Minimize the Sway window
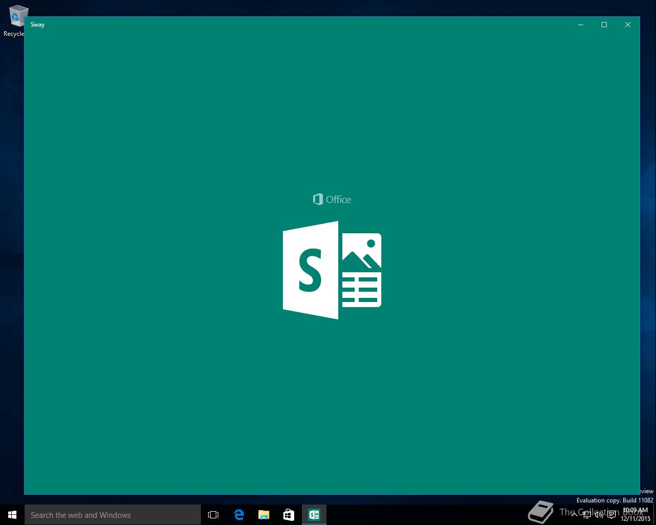The width and height of the screenshot is (656, 525). pos(581,25)
